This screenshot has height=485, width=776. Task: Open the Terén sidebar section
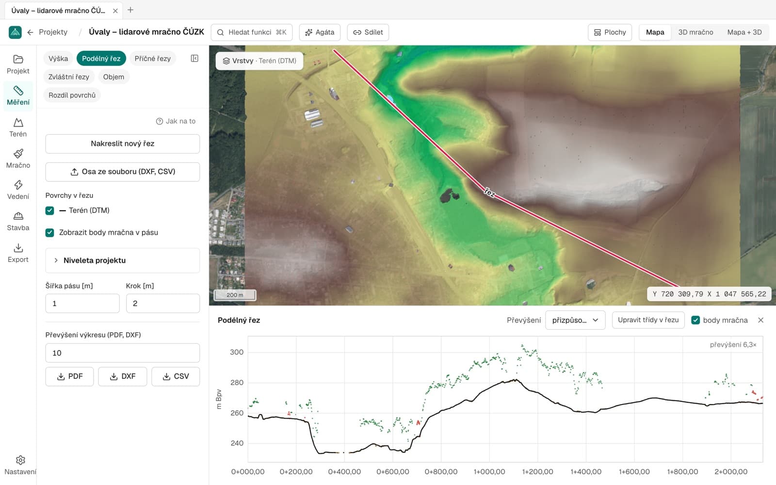coord(18,128)
